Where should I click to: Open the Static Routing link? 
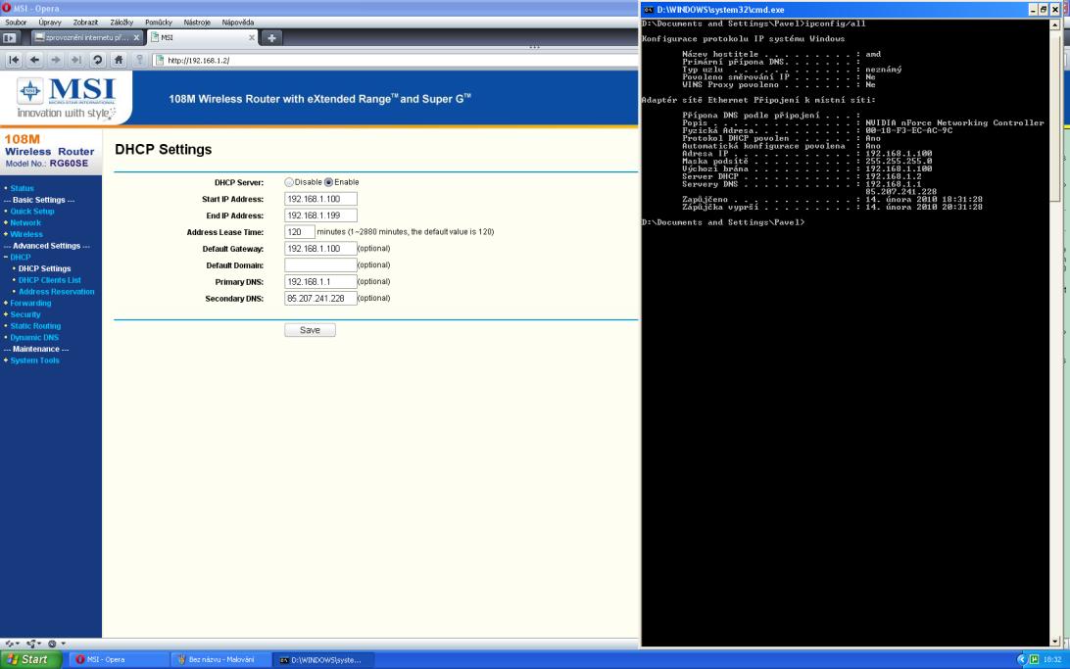click(x=35, y=326)
